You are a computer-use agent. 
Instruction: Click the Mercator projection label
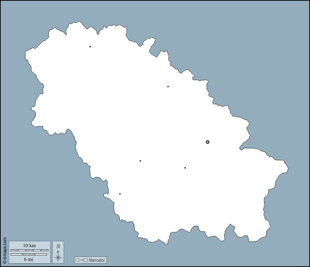pyautogui.click(x=97, y=260)
